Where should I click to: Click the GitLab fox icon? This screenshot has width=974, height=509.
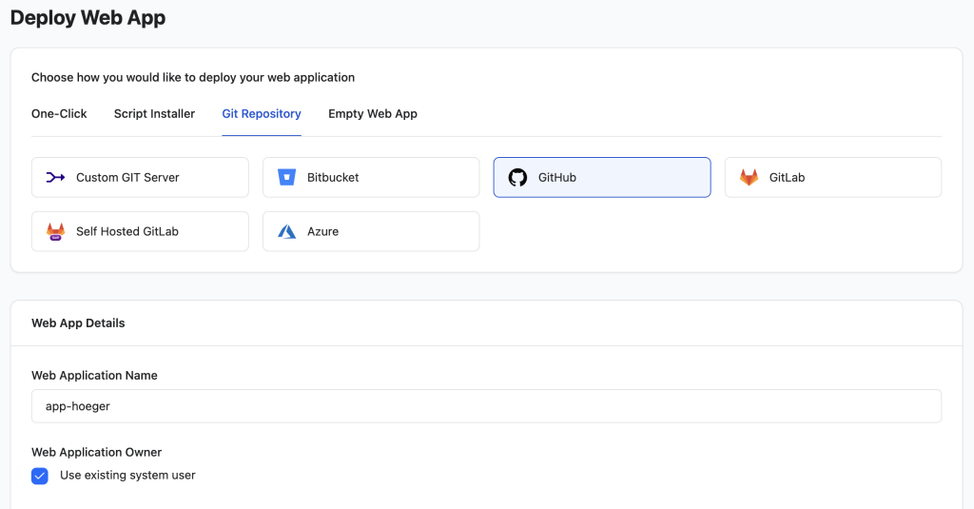click(x=749, y=177)
